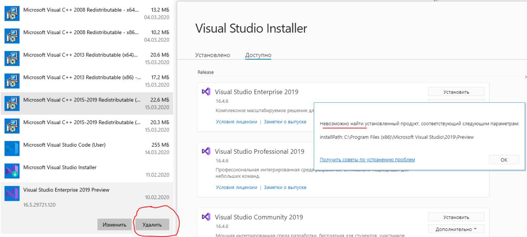Click the 255 МБ size value
527x237 pixels.
coord(160,145)
